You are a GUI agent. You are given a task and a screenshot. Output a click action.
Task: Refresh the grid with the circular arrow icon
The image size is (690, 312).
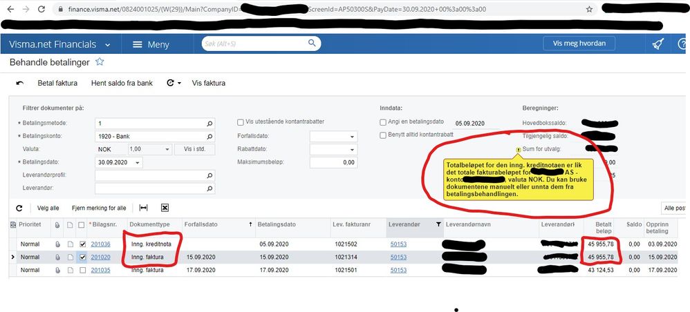click(19, 208)
